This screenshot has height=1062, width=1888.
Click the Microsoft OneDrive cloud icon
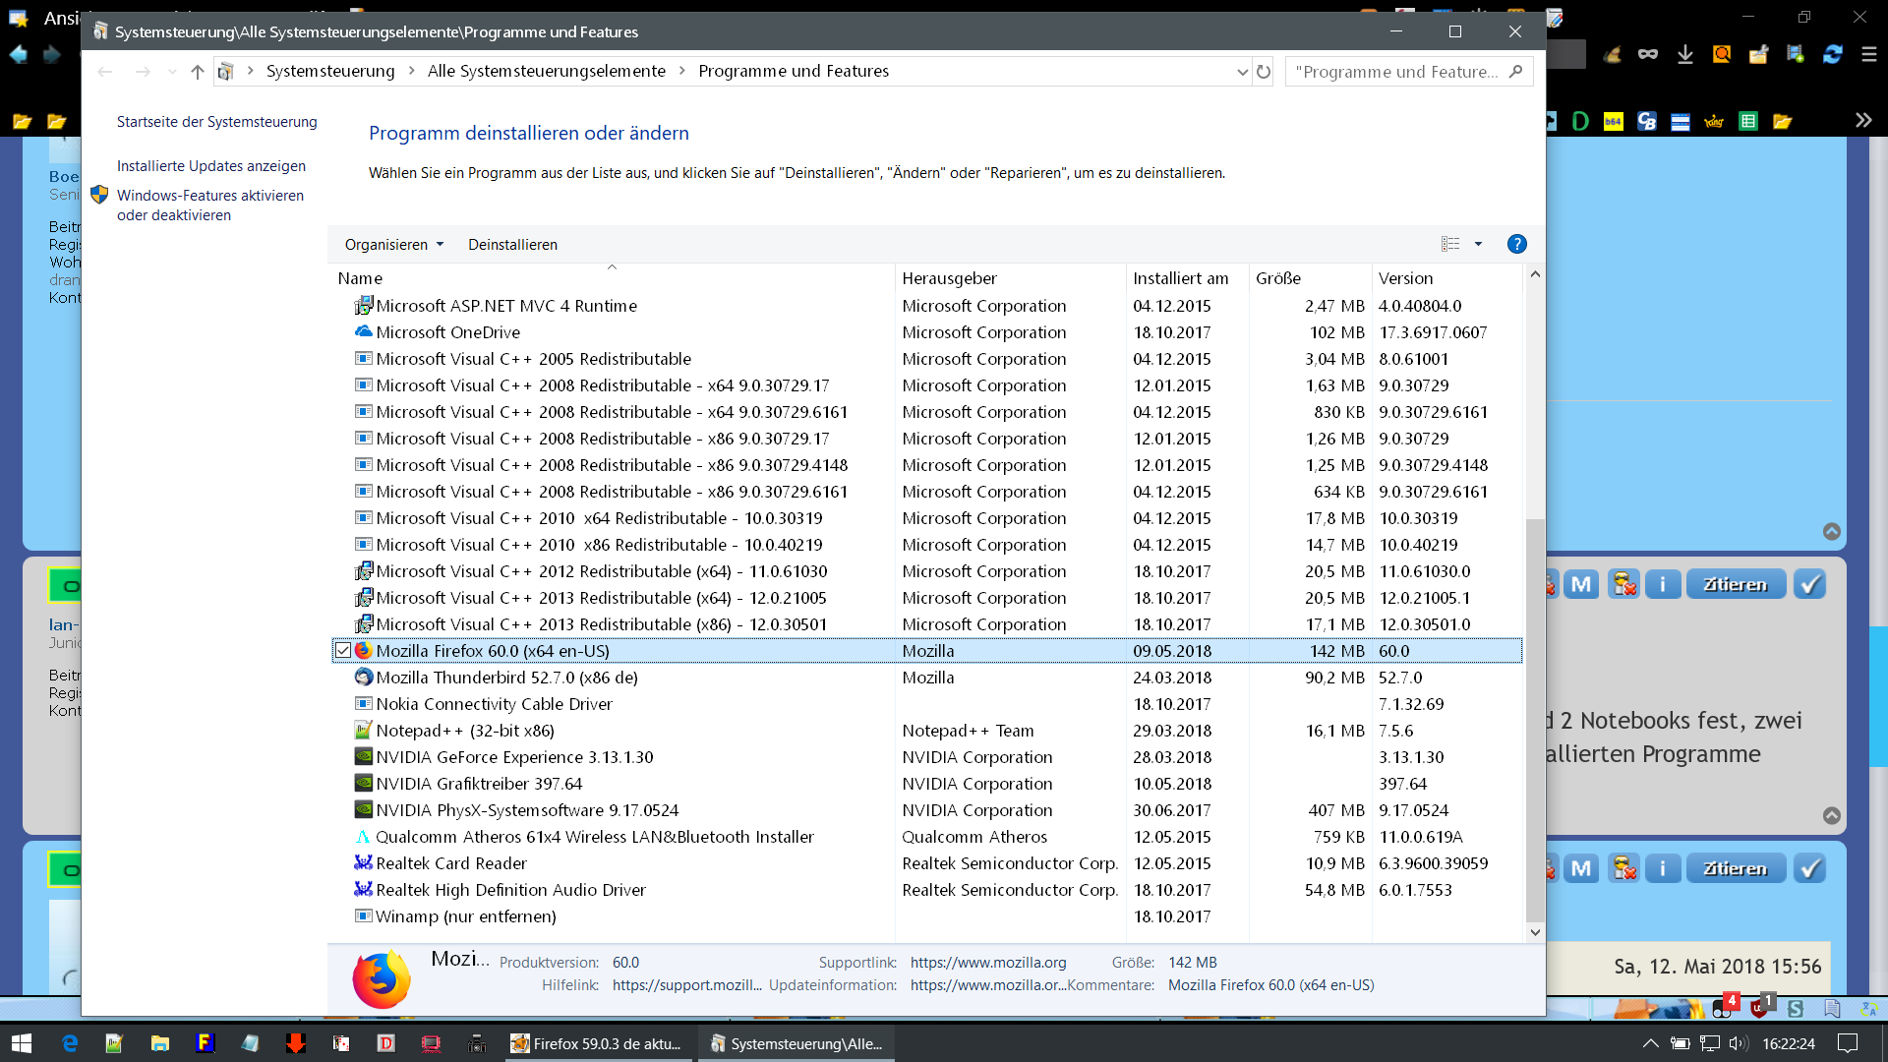[x=363, y=332]
